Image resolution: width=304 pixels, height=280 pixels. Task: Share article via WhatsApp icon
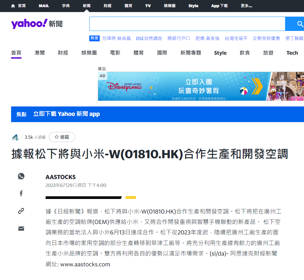21,176
